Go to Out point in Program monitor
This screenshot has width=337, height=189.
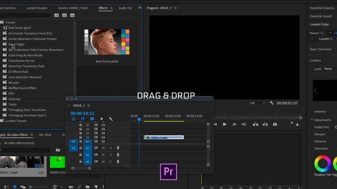pyautogui.click(x=244, y=124)
